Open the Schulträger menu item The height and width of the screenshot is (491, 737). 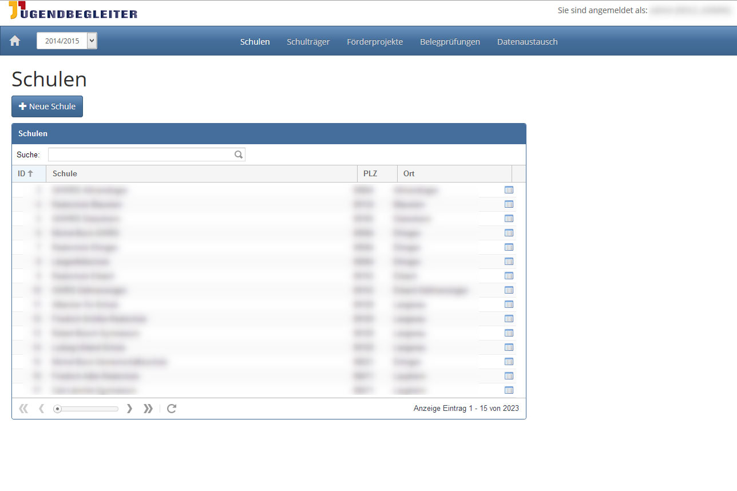click(x=308, y=42)
